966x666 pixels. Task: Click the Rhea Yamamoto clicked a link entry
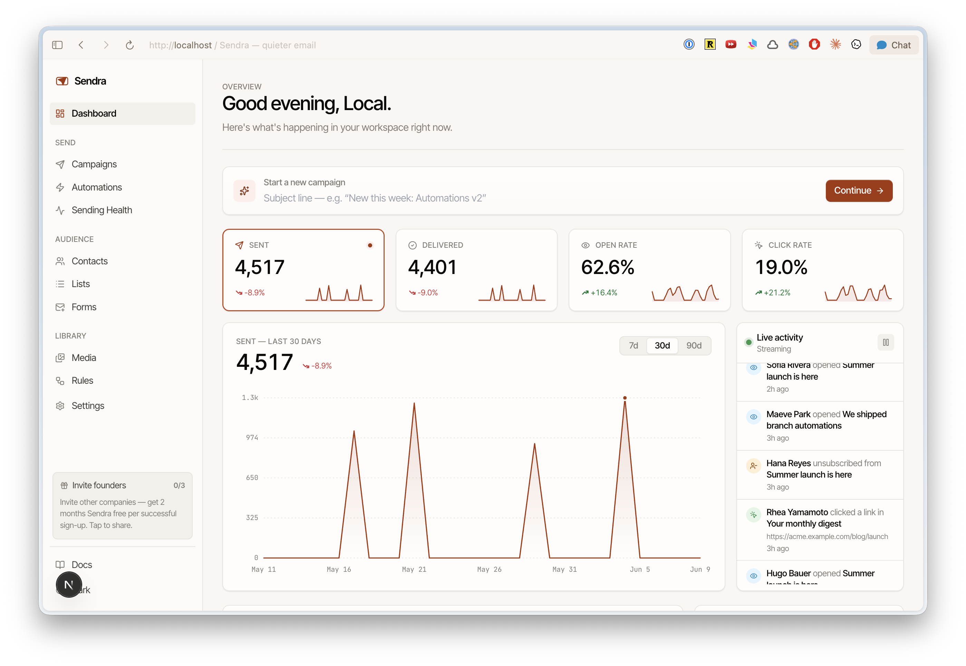820,530
